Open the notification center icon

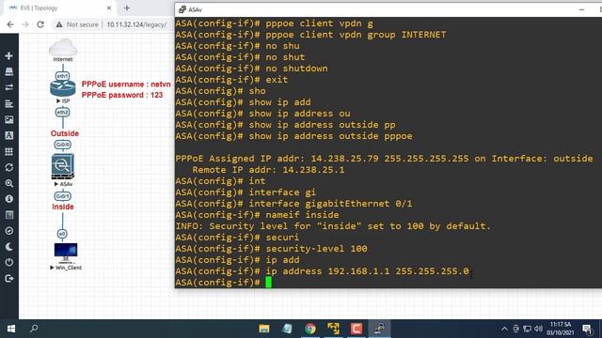click(587, 329)
